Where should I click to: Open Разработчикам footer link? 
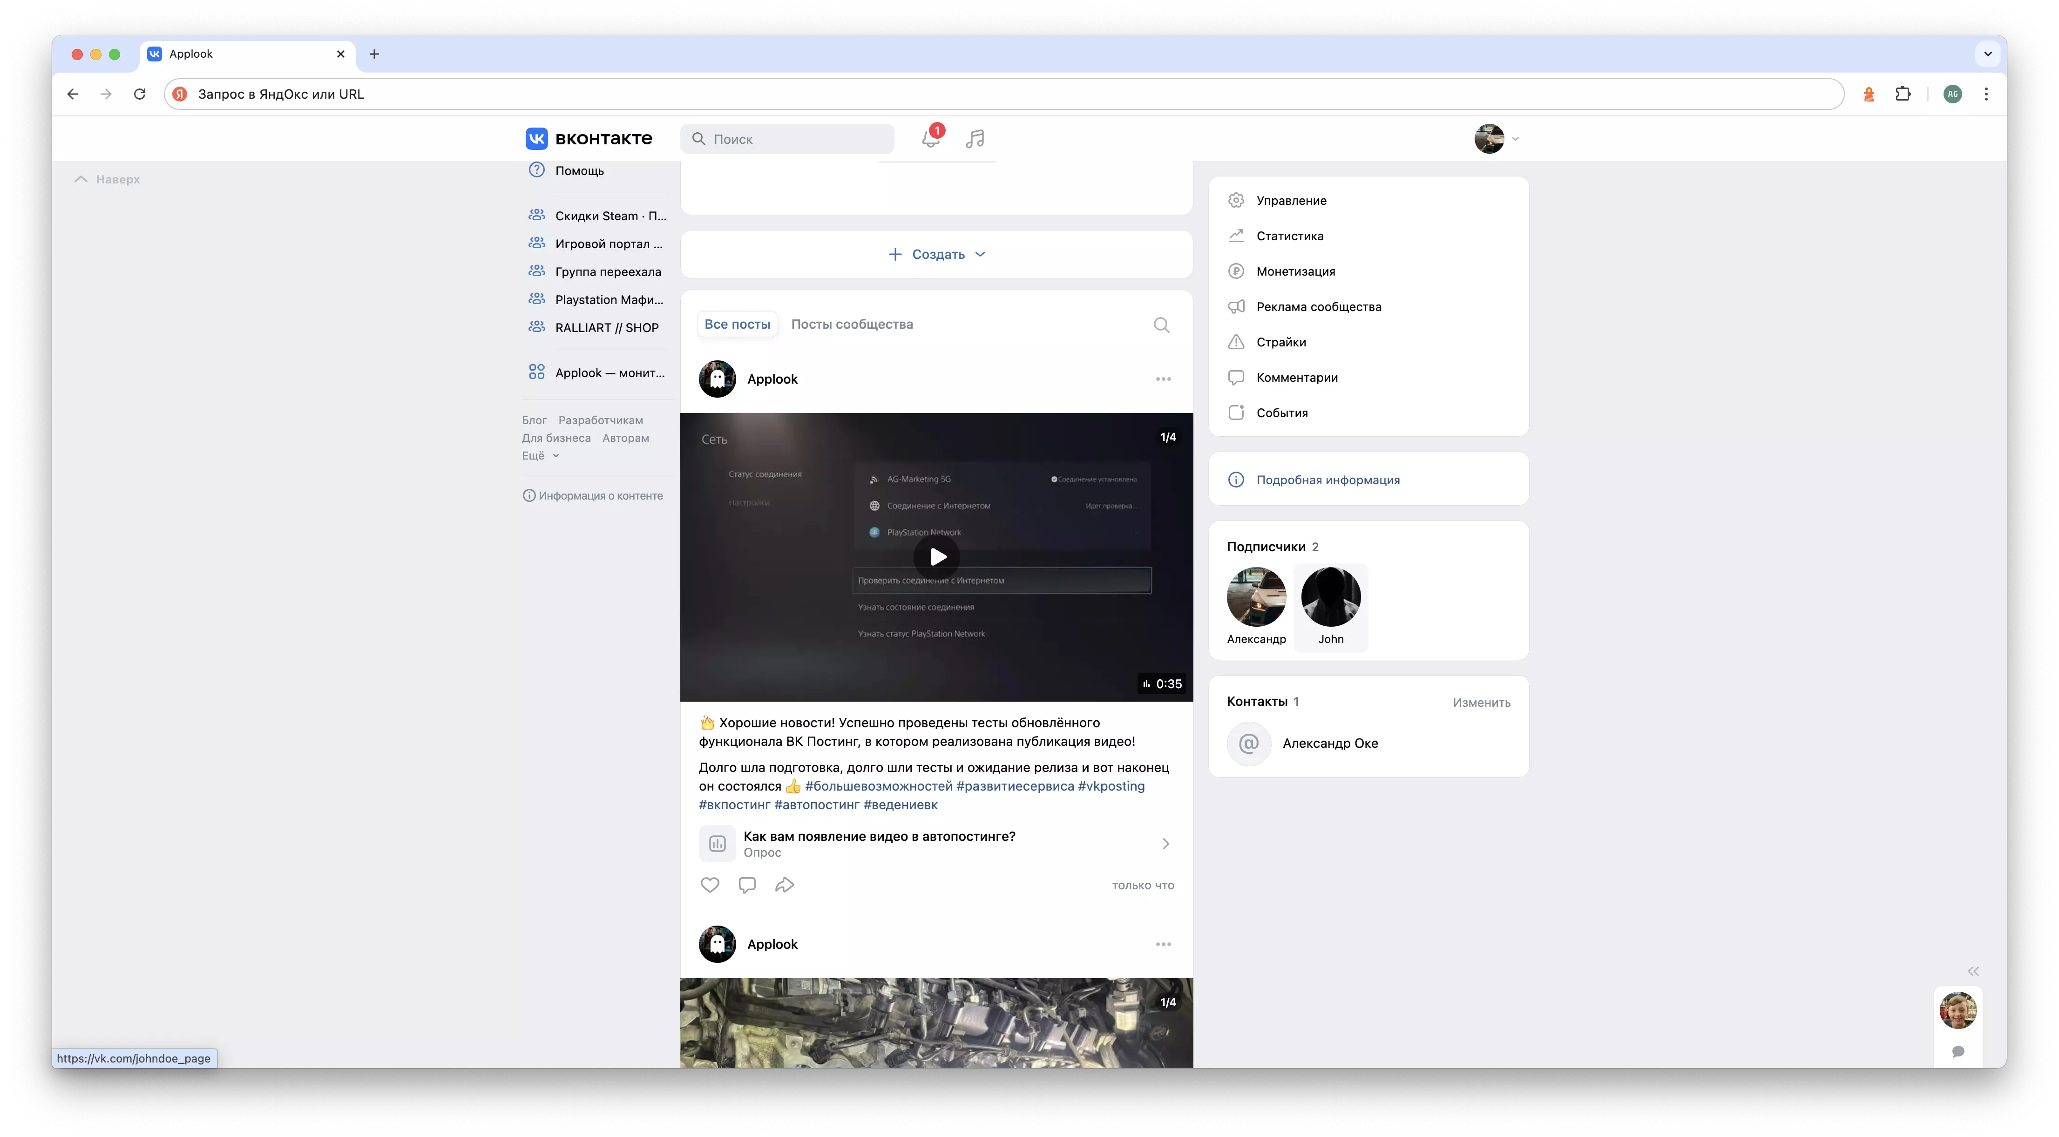tap(600, 420)
